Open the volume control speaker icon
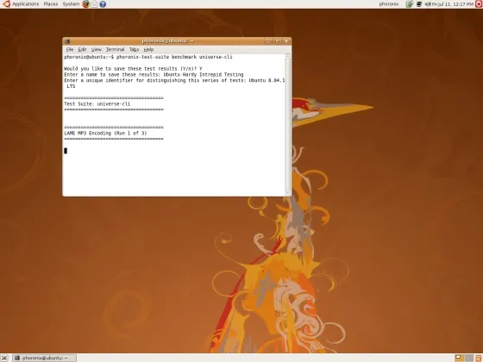483x362 pixels. click(428, 4)
